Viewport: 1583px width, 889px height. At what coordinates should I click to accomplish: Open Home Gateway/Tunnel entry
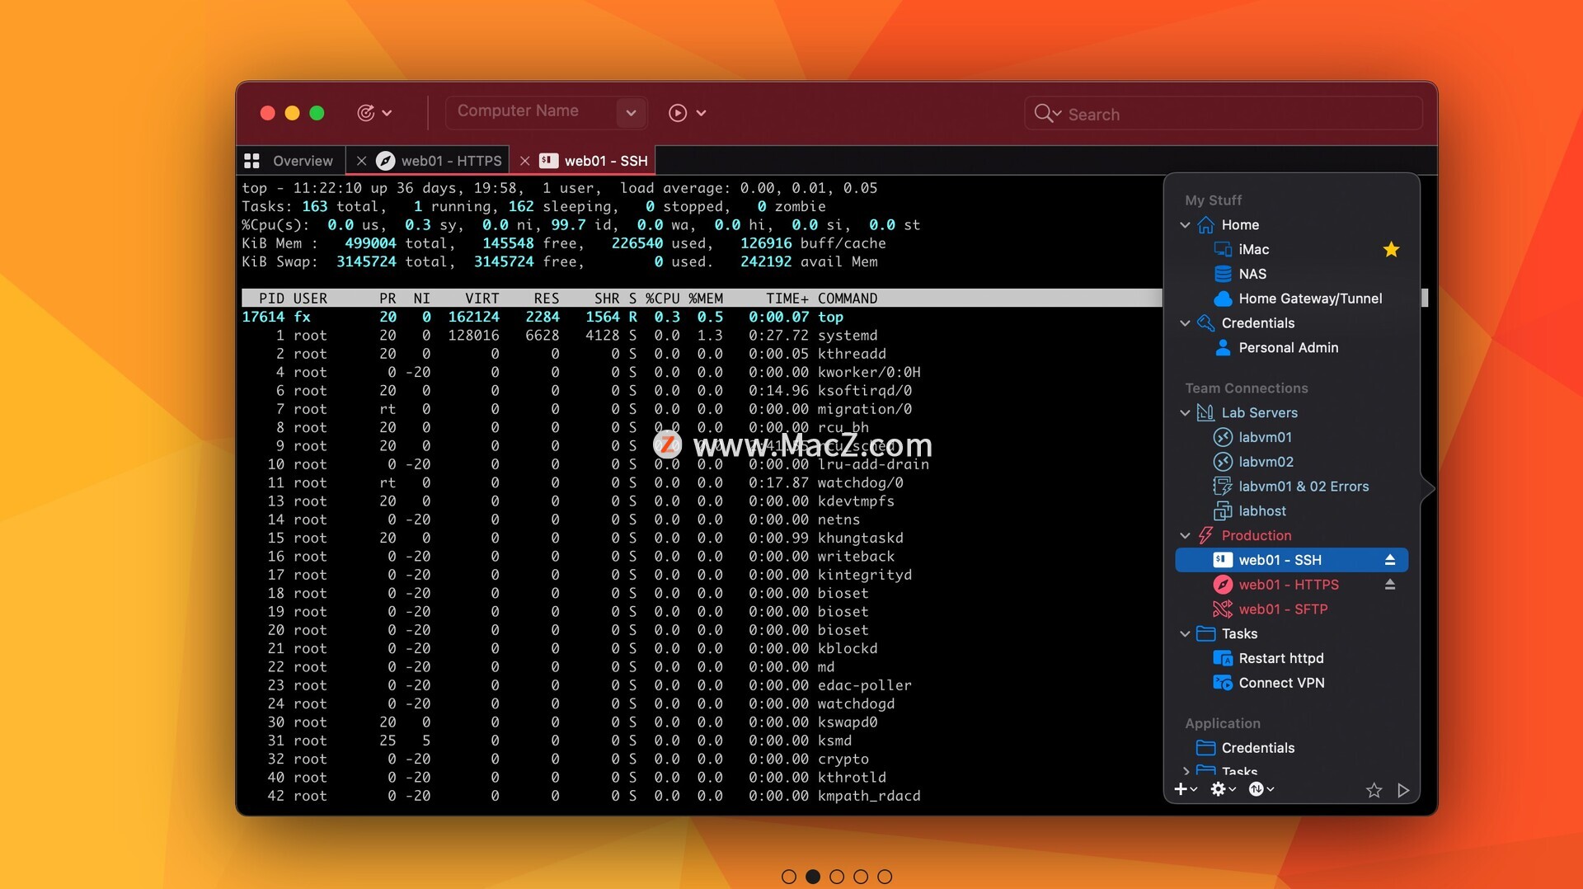1291,299
